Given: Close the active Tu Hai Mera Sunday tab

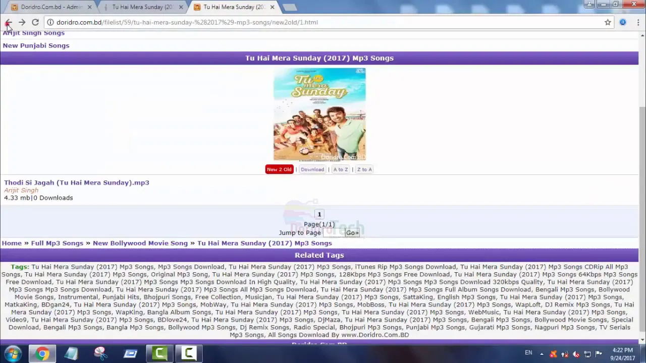Looking at the screenshot, I should [x=272, y=7].
